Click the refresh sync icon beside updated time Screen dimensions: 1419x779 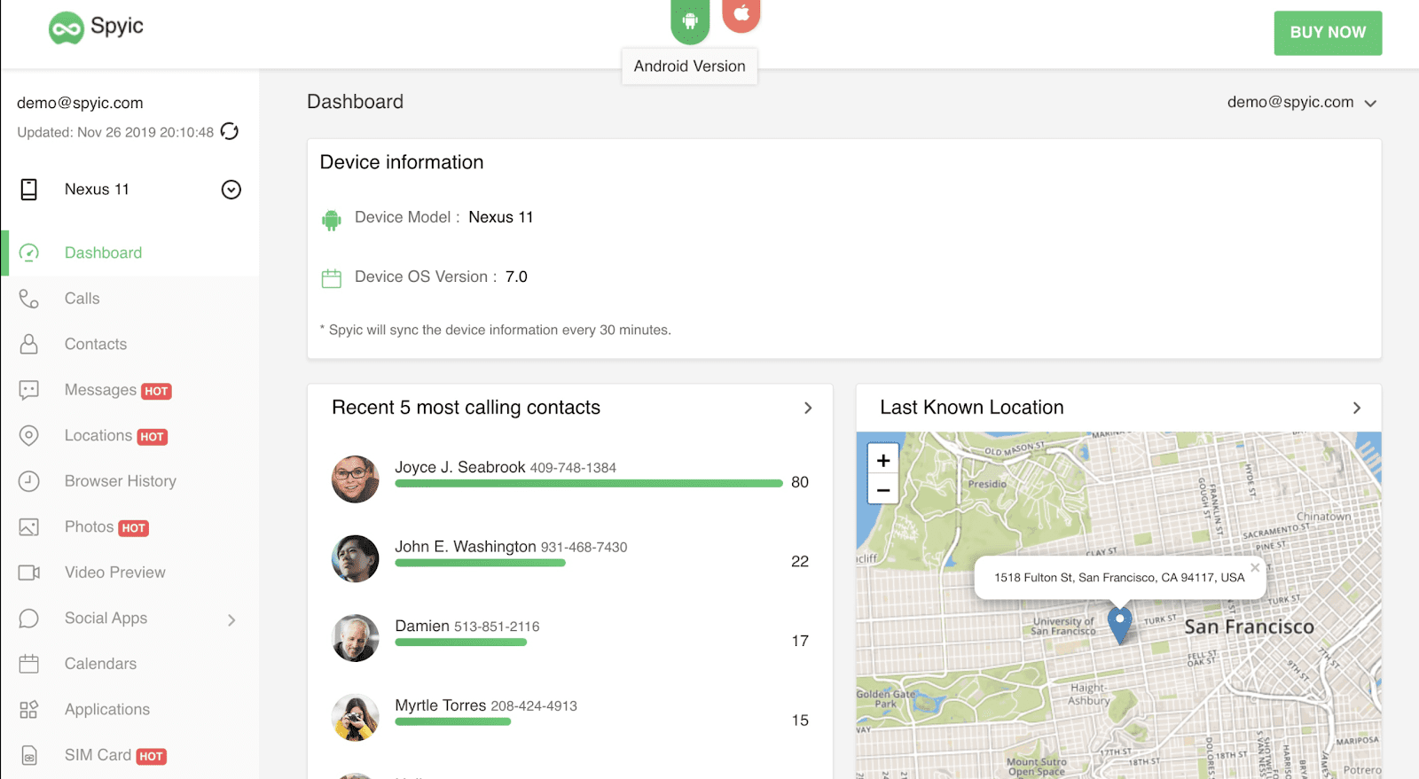point(230,132)
